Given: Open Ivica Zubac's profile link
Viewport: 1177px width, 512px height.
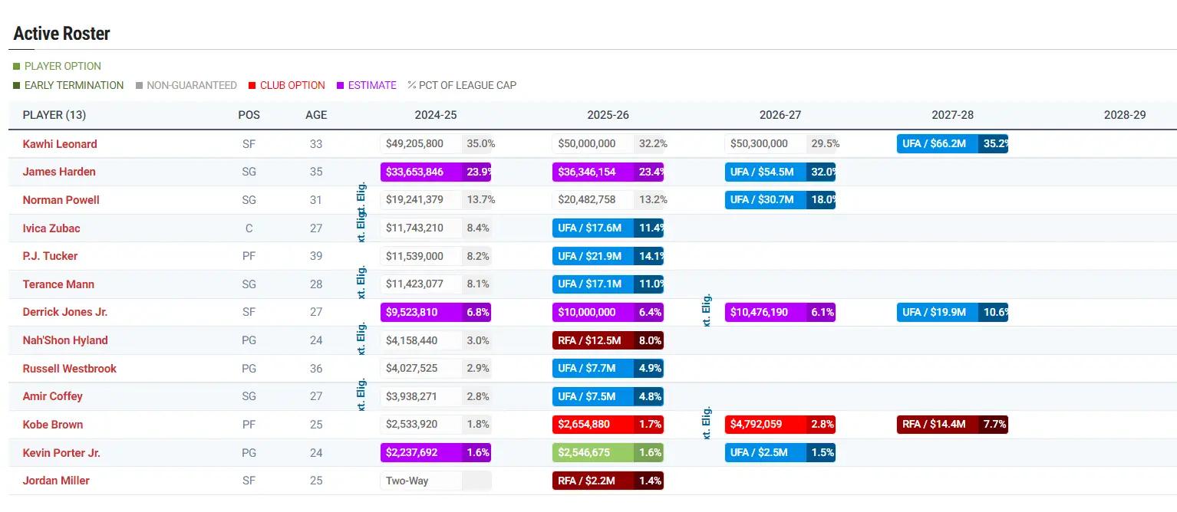Looking at the screenshot, I should coord(51,228).
